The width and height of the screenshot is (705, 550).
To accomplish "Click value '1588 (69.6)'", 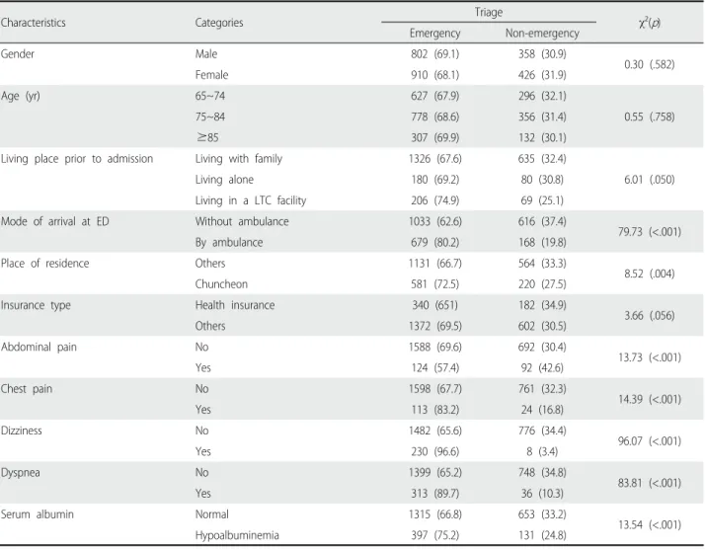I will tap(434, 347).
